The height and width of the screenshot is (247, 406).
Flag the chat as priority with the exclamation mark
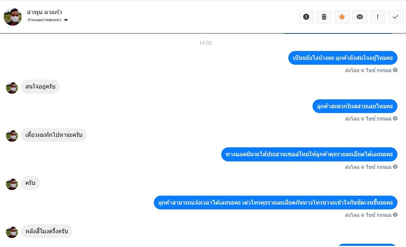[x=378, y=17]
